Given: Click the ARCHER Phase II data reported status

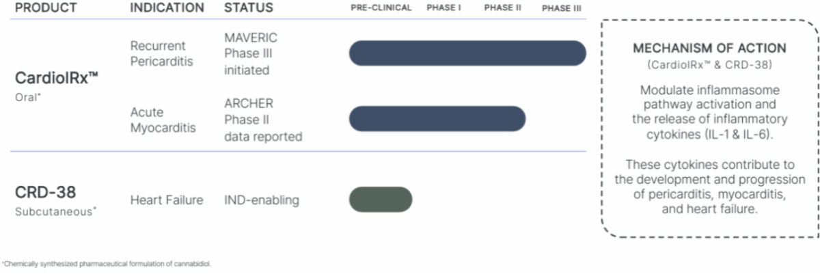Looking at the screenshot, I should coord(262,120).
